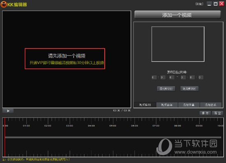Open the 帮助 link in title bar

pyautogui.click(x=199, y=4)
